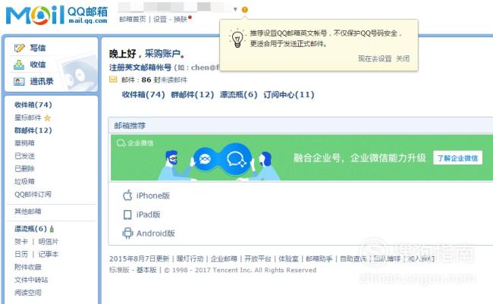This screenshot has height=304, width=493.
Task: Open 日历 in the sidebar
Action: pyautogui.click(x=21, y=254)
